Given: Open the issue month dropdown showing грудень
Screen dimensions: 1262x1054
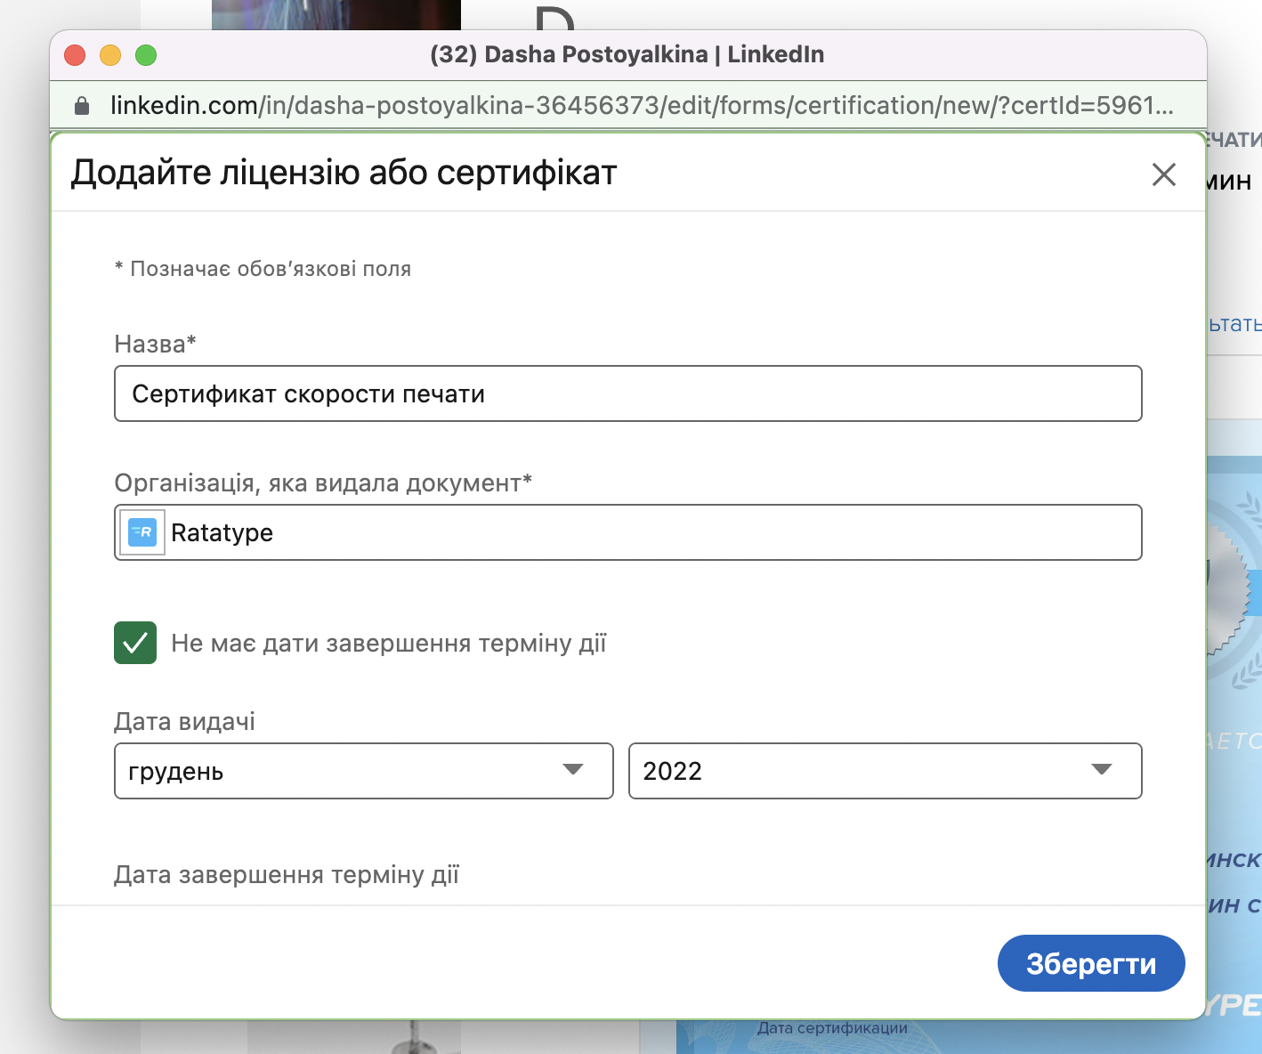Looking at the screenshot, I should (347, 771).
